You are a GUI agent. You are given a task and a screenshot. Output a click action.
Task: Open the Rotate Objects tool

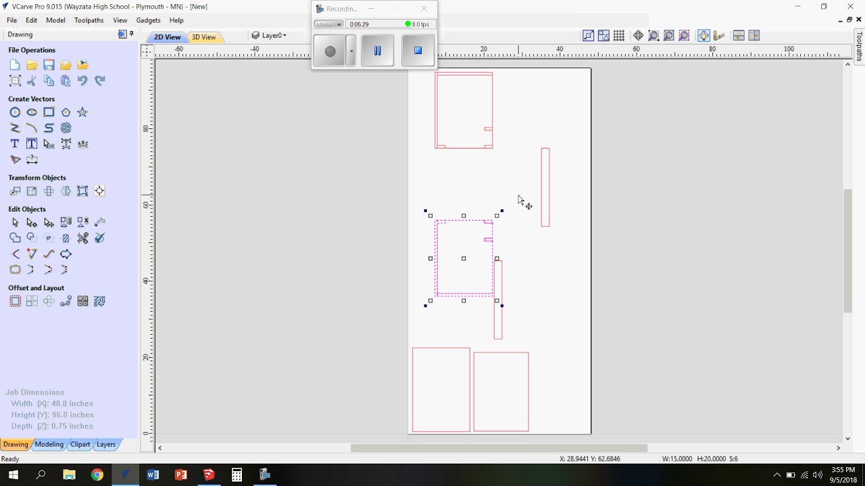[49, 191]
